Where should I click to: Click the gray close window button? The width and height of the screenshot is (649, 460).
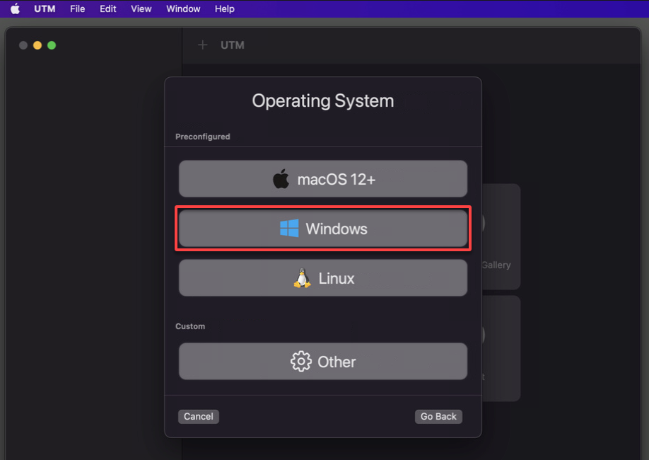point(23,45)
